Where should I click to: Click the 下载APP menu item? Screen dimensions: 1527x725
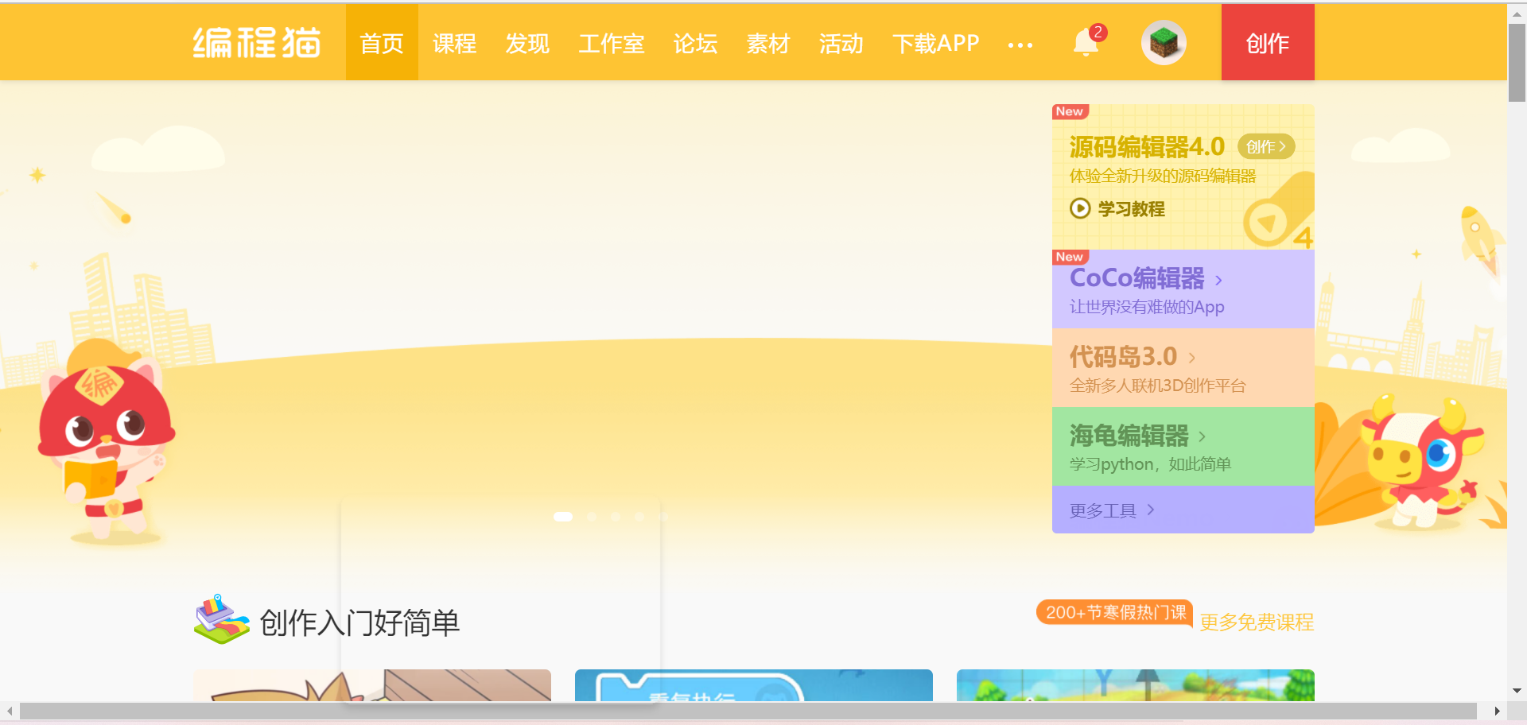(x=936, y=43)
